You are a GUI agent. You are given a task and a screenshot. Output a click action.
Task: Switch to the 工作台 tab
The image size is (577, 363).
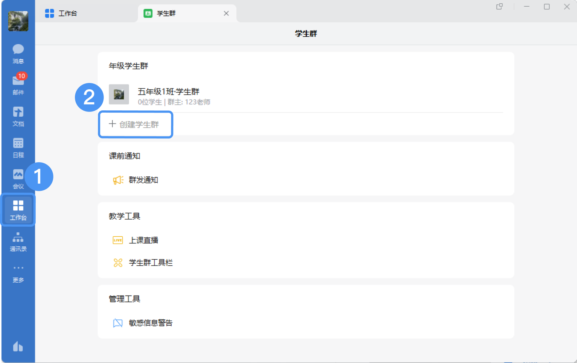point(67,13)
